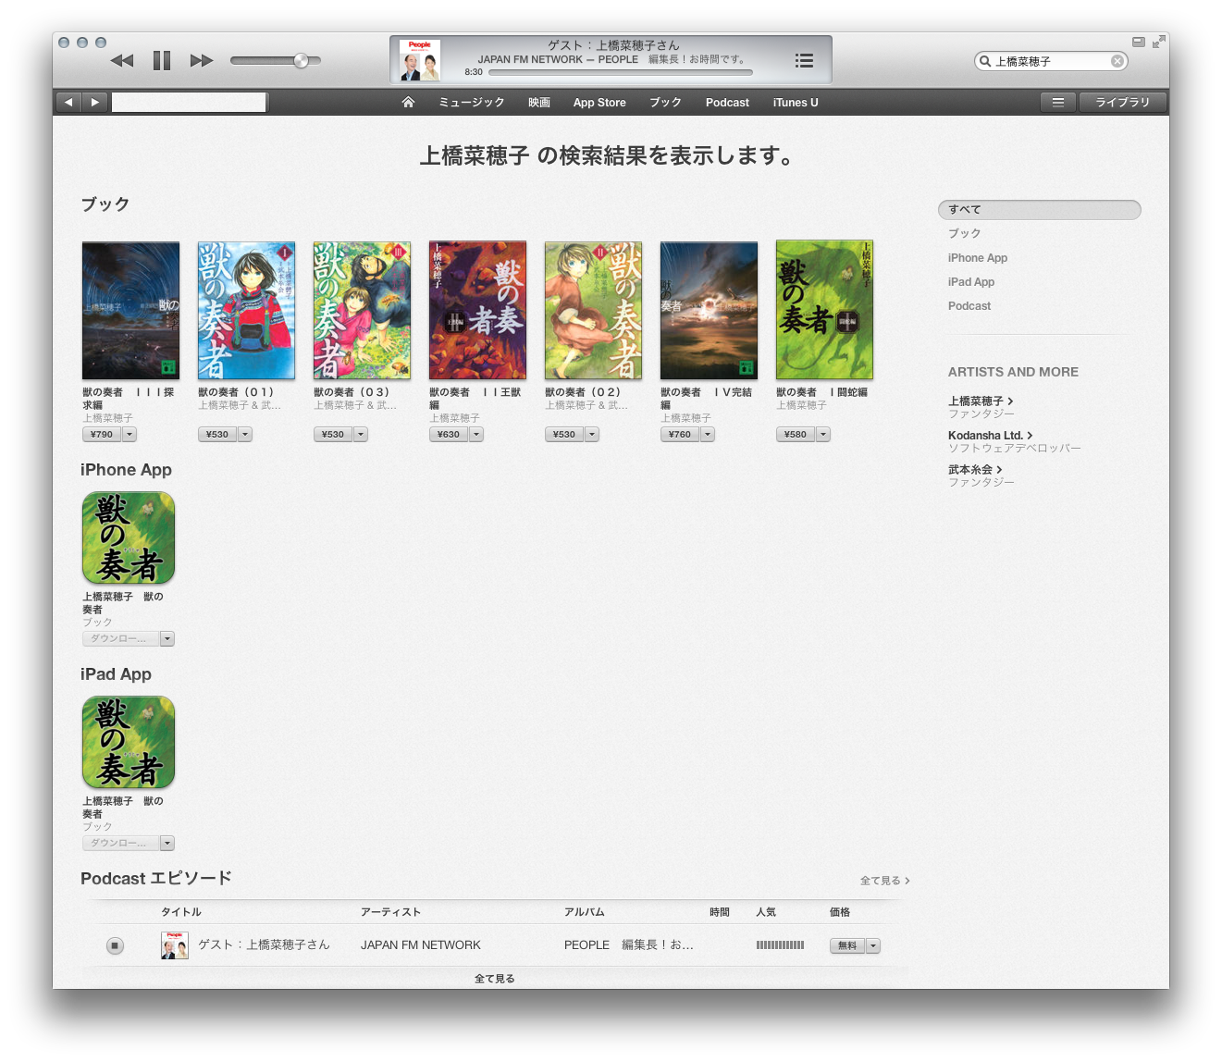Open the Up Next list icon
1222x1062 pixels.
[804, 60]
